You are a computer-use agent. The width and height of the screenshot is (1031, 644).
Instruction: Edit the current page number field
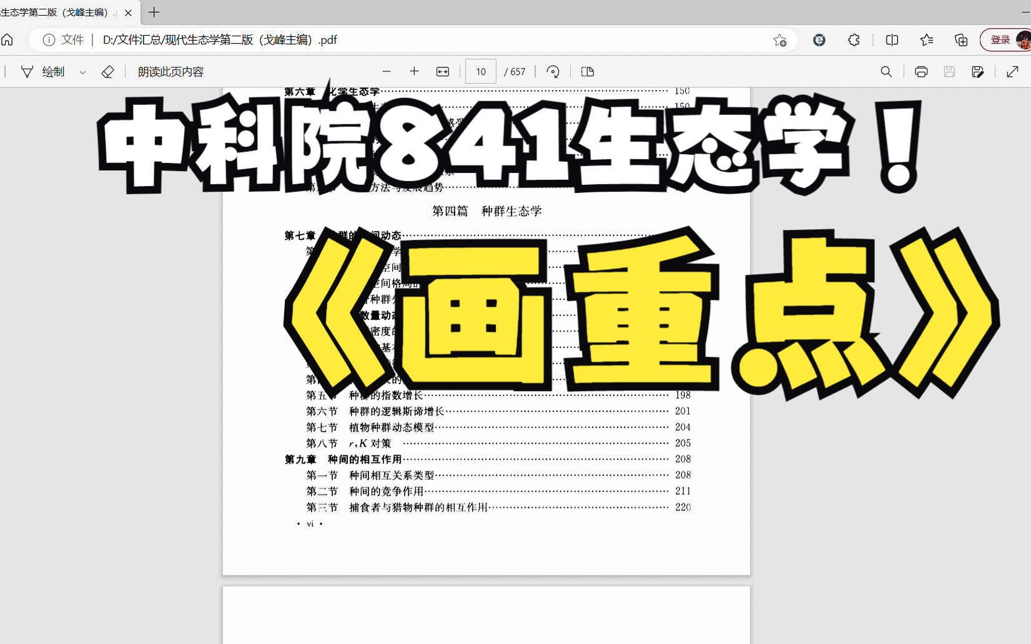(481, 72)
